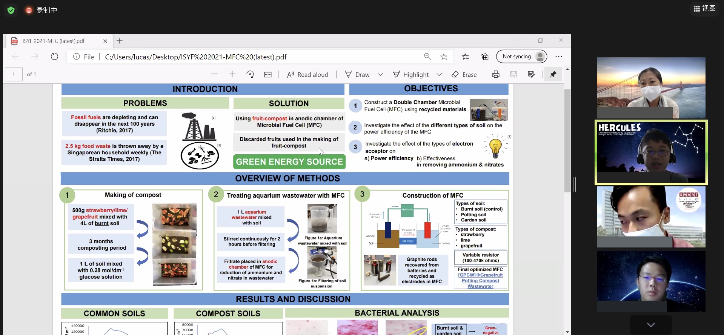The height and width of the screenshot is (335, 724).
Task: Select the ISYF 2021-MFC (latest).pdf tab
Action: pyautogui.click(x=54, y=41)
